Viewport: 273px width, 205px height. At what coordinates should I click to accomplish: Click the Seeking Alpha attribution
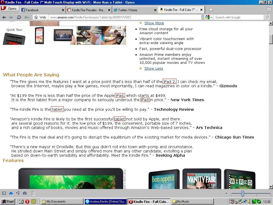170,155
